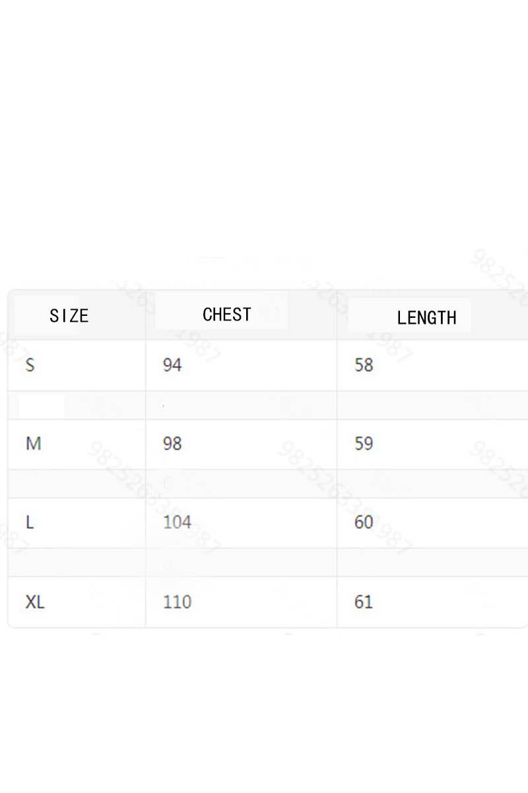Click chest value 94
This screenshot has width=528, height=793.
click(172, 365)
